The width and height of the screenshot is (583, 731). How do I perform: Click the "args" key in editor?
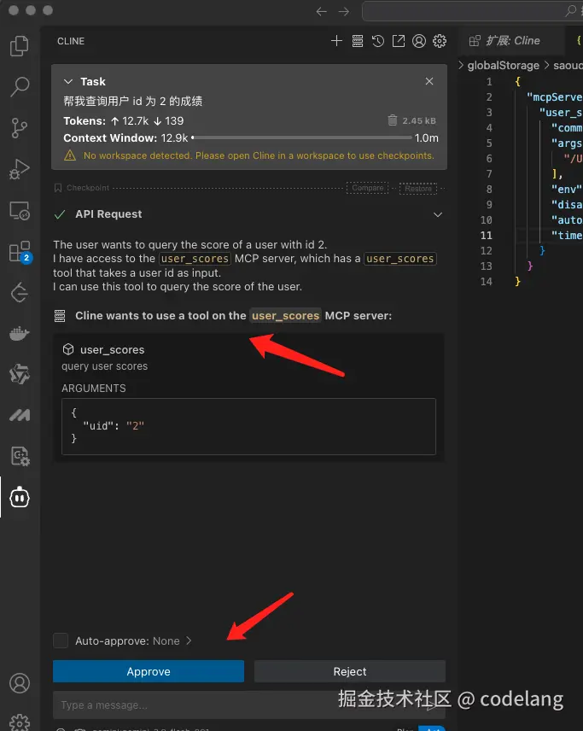567,143
